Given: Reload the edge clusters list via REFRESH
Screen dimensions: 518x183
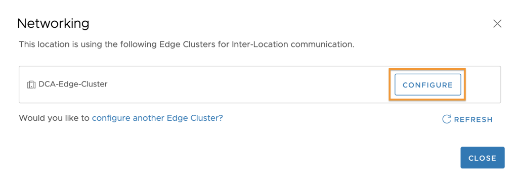Looking at the screenshot, I should (x=467, y=119).
